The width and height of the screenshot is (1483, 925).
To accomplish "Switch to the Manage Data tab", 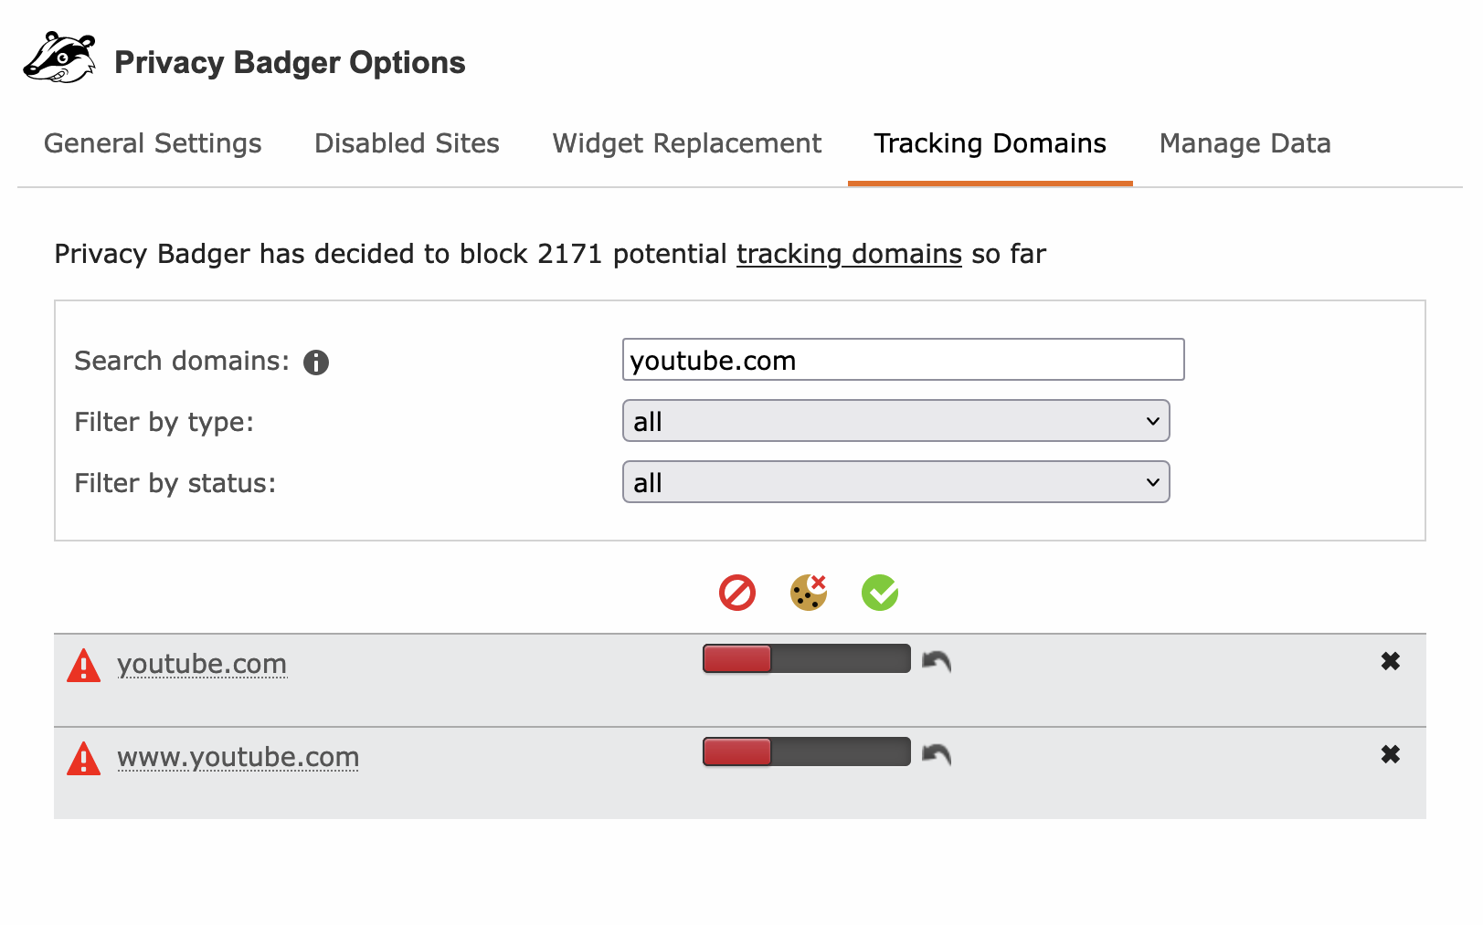I will coord(1245,143).
